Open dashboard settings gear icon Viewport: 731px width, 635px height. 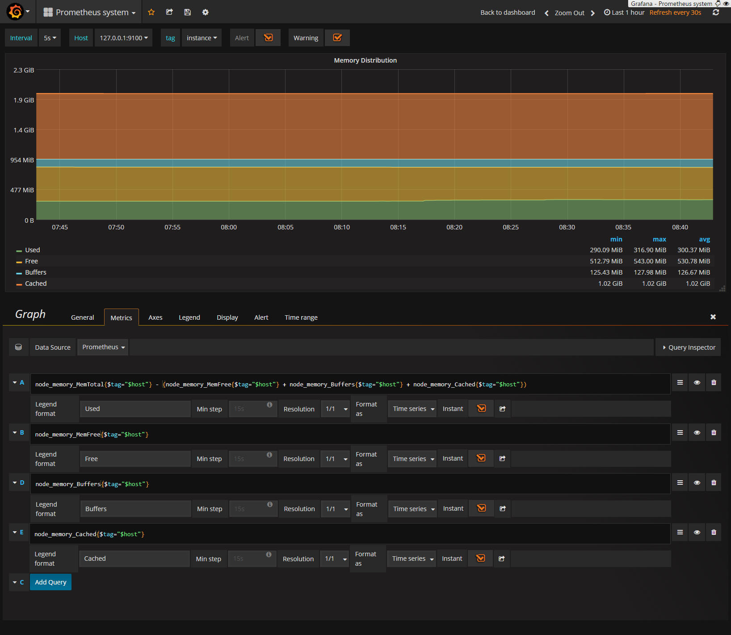(205, 12)
